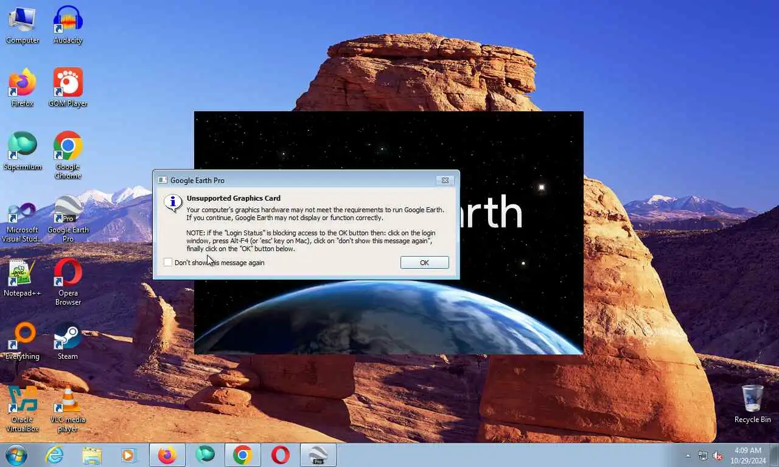
Task: Select the Opera Browser desktop shortcut
Action: click(x=68, y=282)
